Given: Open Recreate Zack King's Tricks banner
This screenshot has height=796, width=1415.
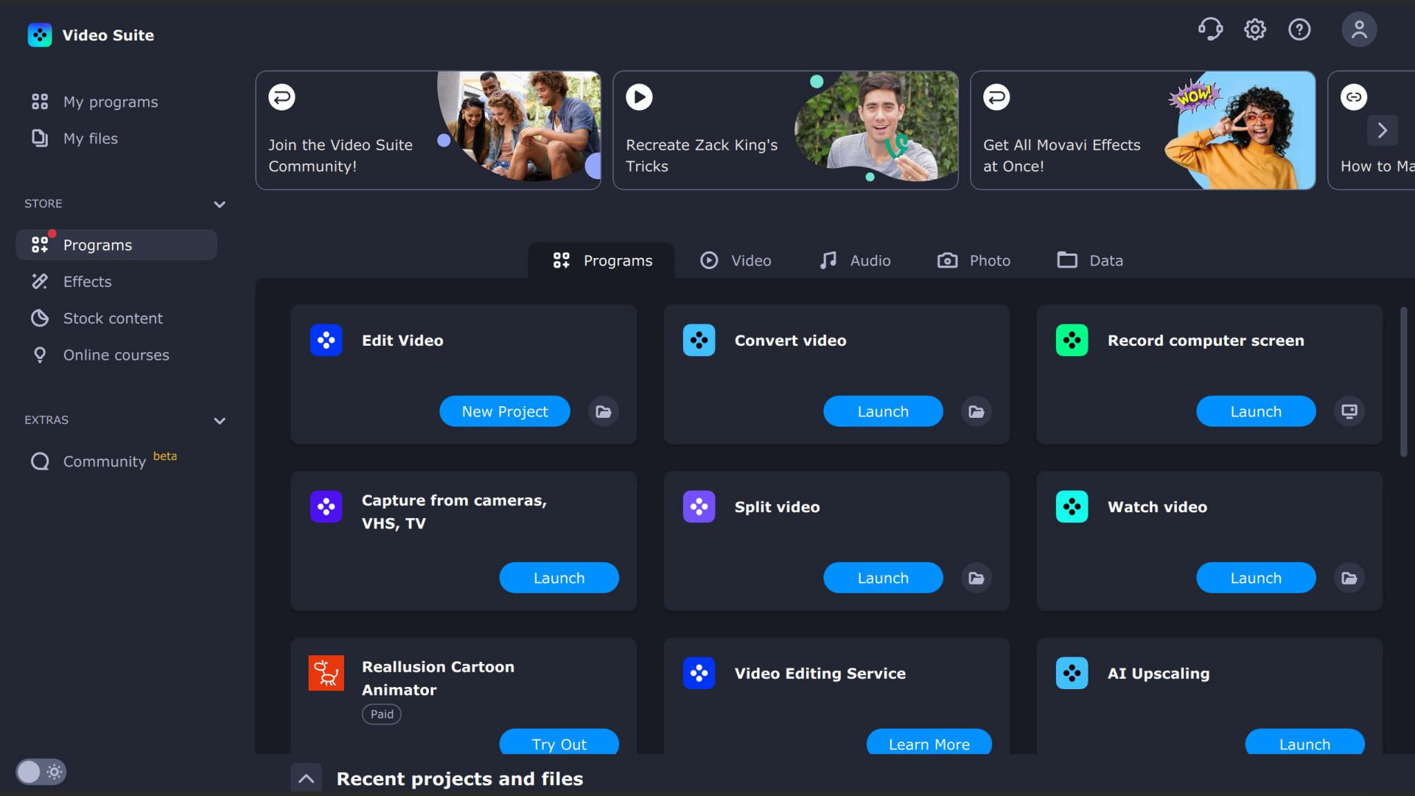Looking at the screenshot, I should point(786,130).
